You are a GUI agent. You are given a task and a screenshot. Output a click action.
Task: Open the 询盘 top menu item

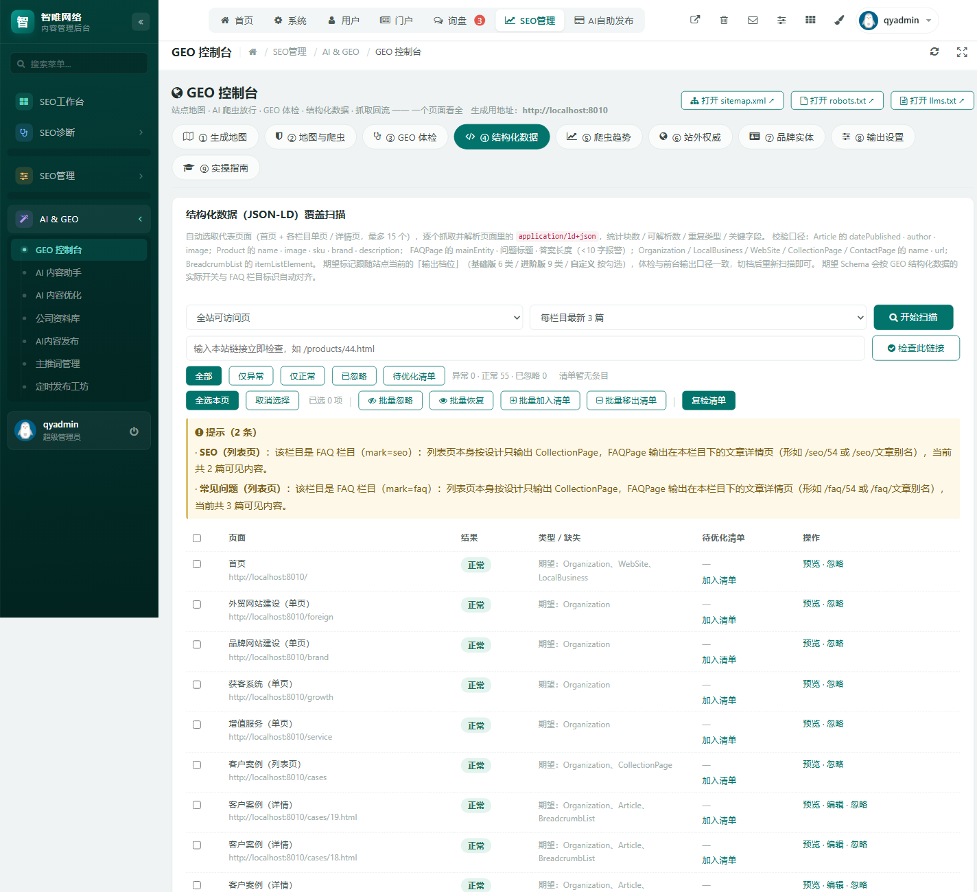pos(459,21)
